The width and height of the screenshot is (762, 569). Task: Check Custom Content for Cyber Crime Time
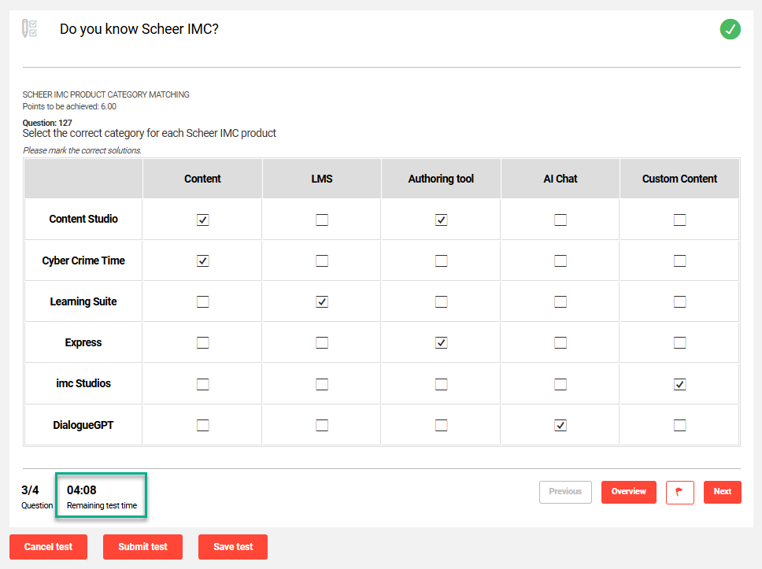point(680,261)
